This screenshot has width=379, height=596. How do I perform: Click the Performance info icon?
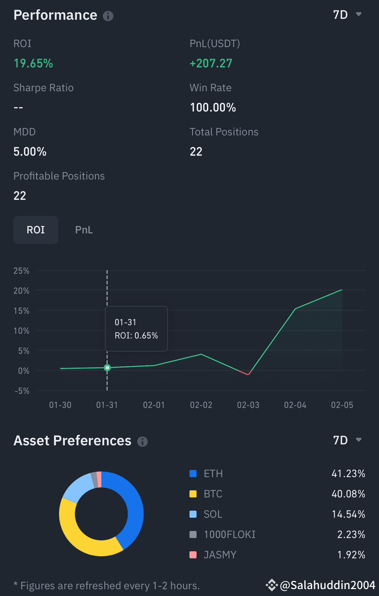pos(108,16)
